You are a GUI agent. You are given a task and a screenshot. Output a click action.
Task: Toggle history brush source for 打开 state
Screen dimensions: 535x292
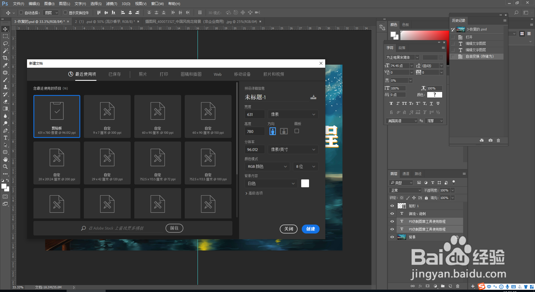(x=453, y=37)
